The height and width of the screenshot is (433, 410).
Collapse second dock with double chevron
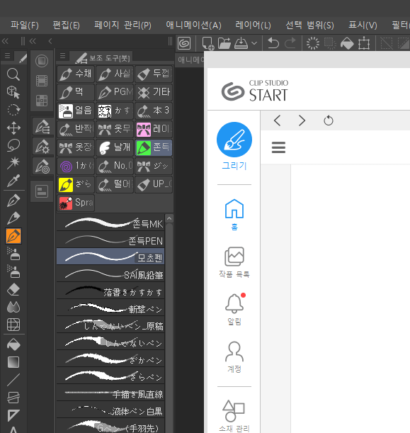33,41
